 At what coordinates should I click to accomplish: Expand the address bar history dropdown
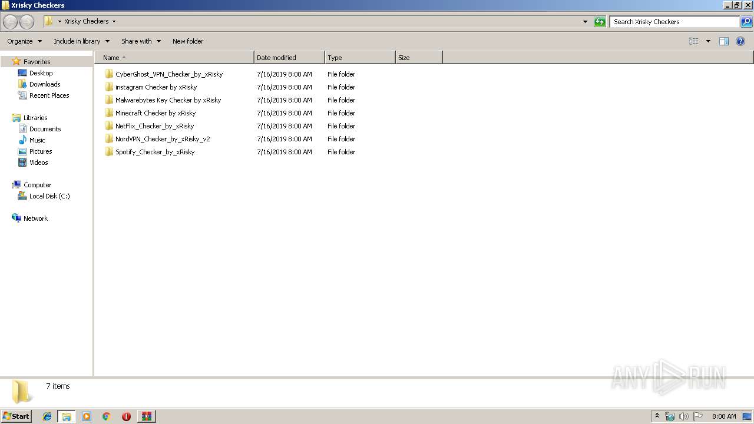point(585,22)
